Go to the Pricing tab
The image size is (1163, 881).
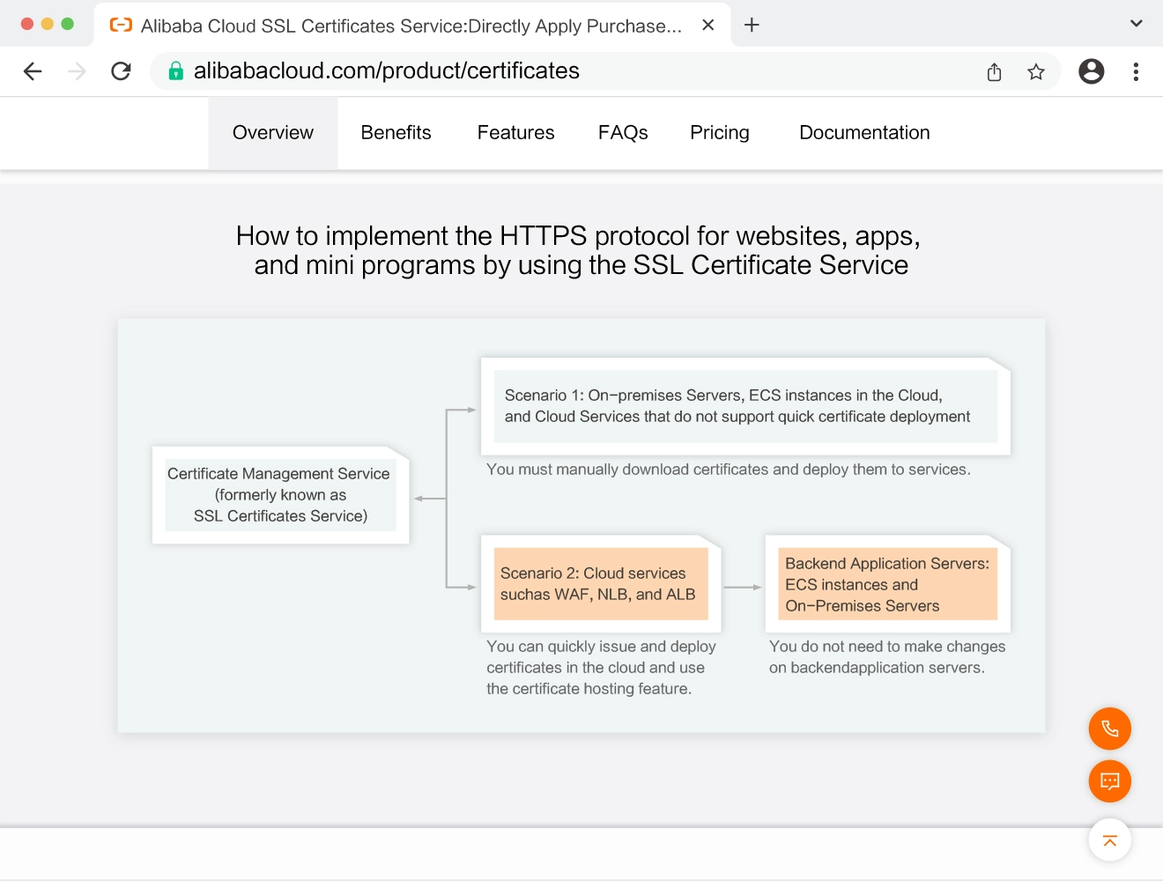(x=719, y=133)
